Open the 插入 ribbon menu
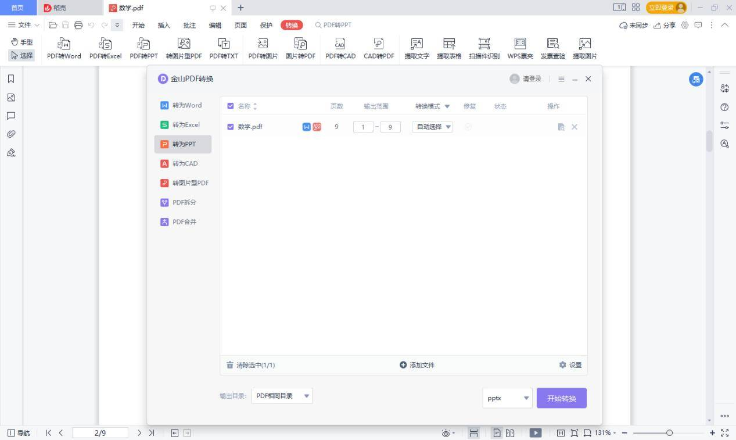 pyautogui.click(x=163, y=25)
